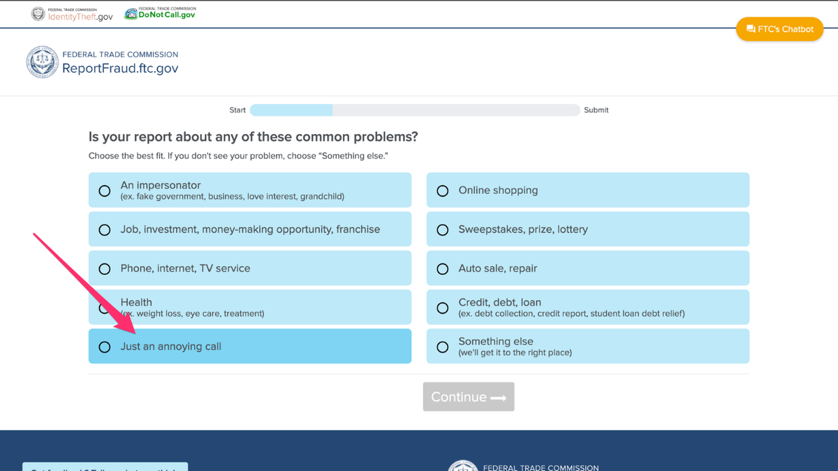
Task: Select 'Sweepstakes, prize, lottery' option
Action: (443, 230)
